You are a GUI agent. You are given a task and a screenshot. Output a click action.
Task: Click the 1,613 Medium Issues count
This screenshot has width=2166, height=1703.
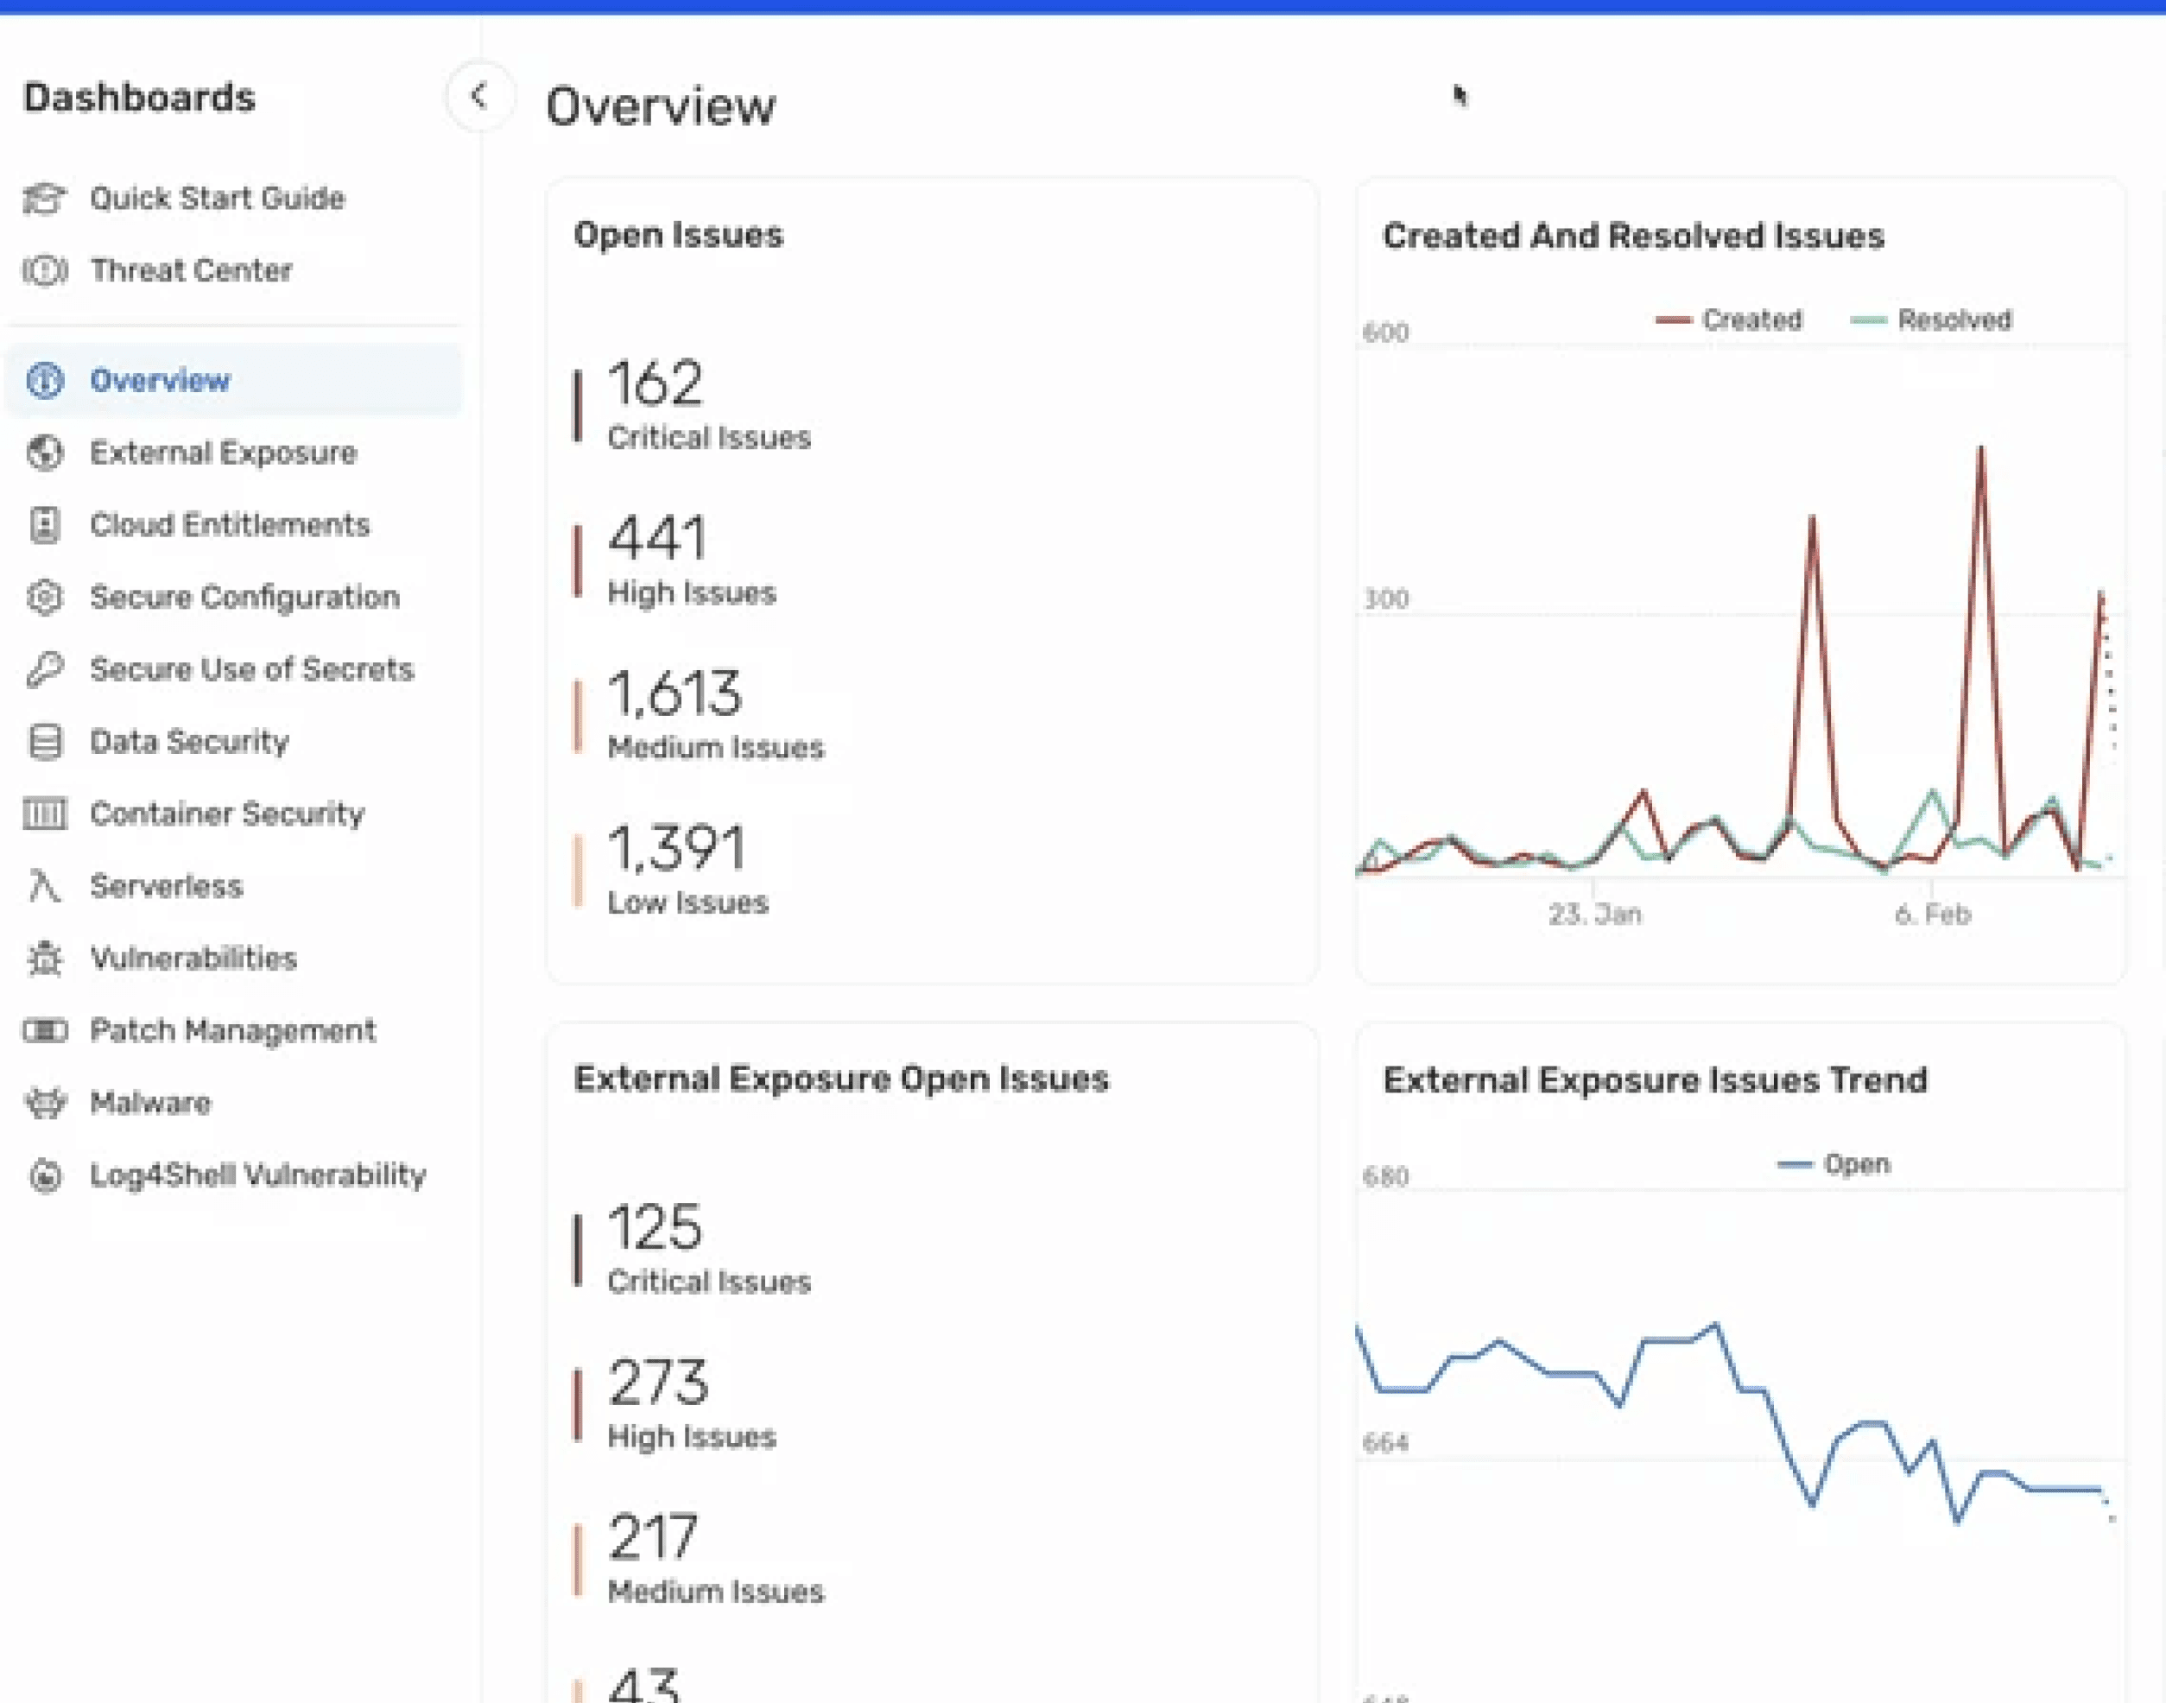[675, 694]
